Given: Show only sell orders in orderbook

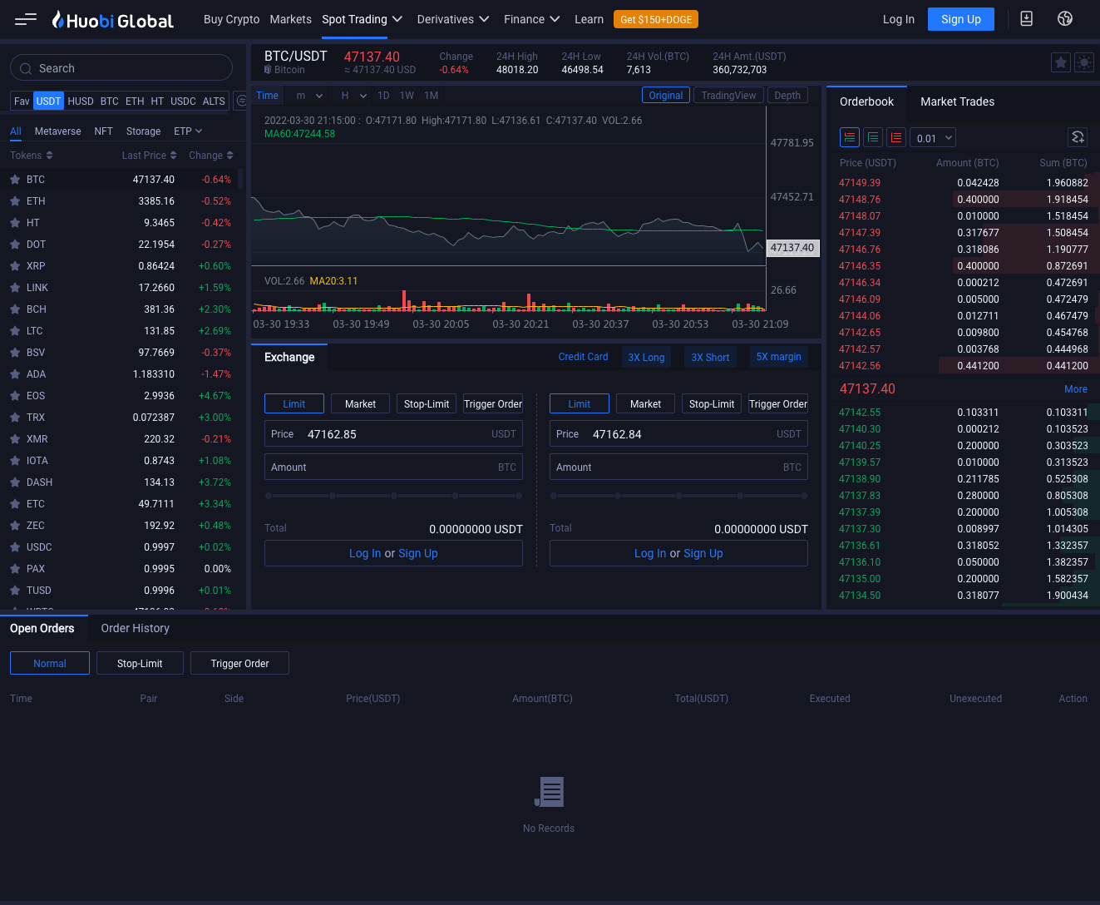Looking at the screenshot, I should pos(896,137).
